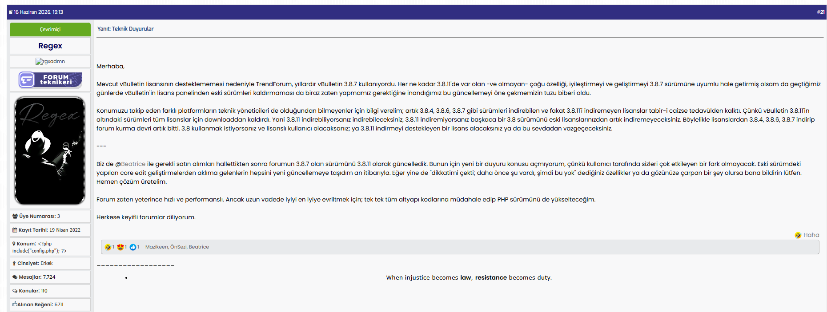Click the Kayıt Tarihi calendar icon

coord(15,230)
